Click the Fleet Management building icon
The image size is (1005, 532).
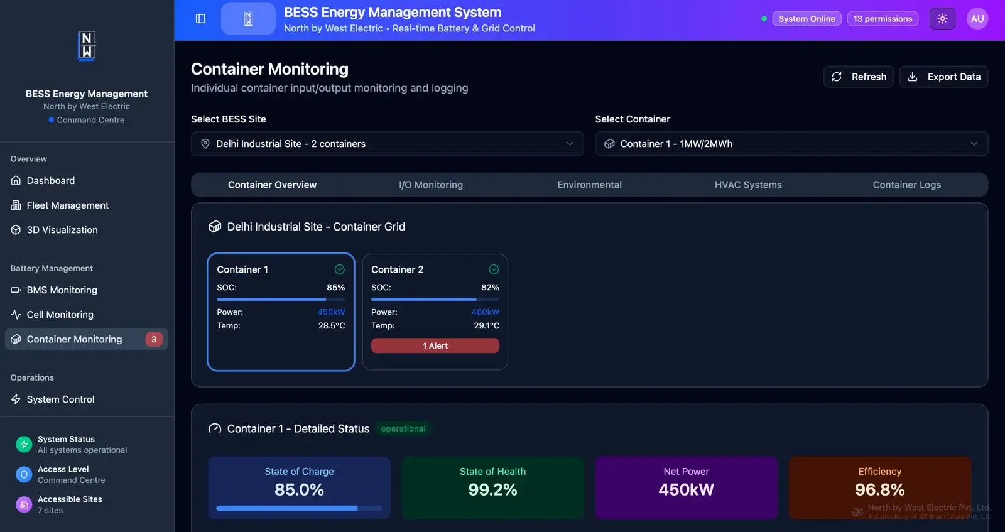(16, 205)
